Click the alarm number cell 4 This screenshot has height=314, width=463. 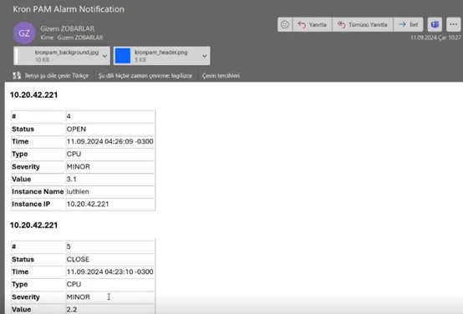click(109, 116)
